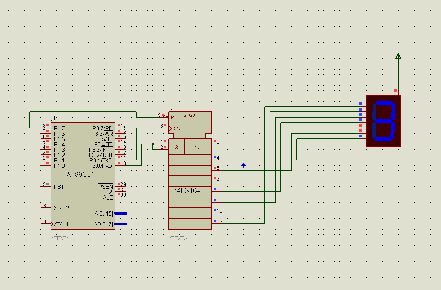This screenshot has width=441, height=290.
Task: Click the RST pin label
Action: point(59,187)
